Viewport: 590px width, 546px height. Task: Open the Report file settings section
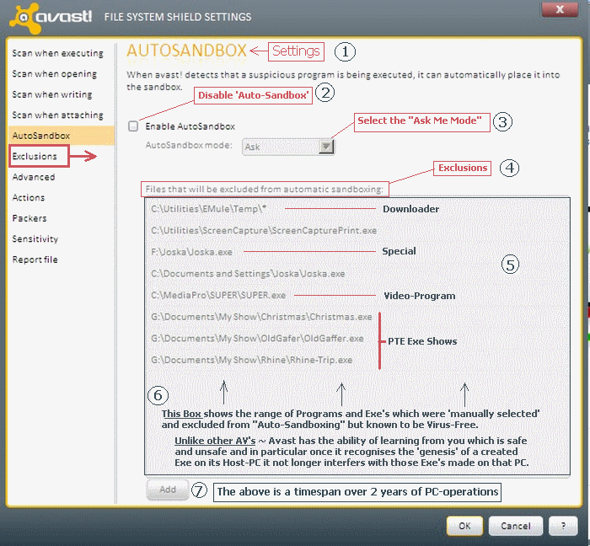[35, 260]
